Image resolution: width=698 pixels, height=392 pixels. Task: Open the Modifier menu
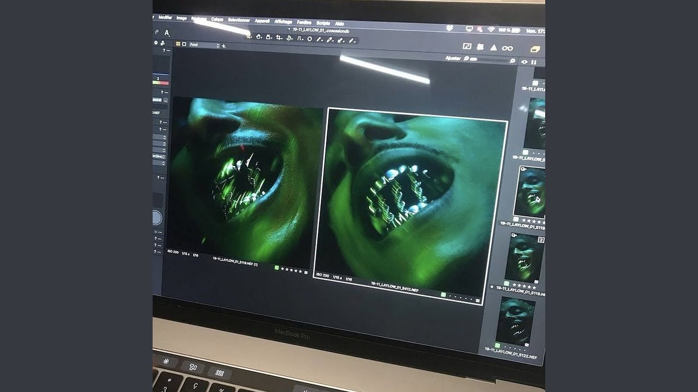tap(165, 17)
